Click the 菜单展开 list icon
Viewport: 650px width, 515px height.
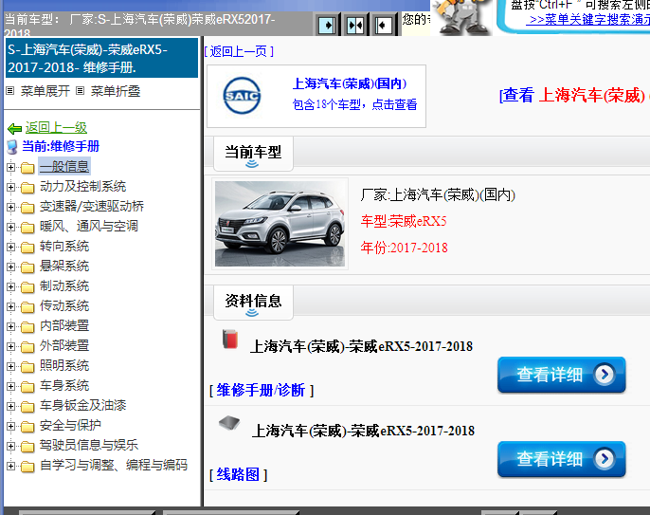(10, 90)
